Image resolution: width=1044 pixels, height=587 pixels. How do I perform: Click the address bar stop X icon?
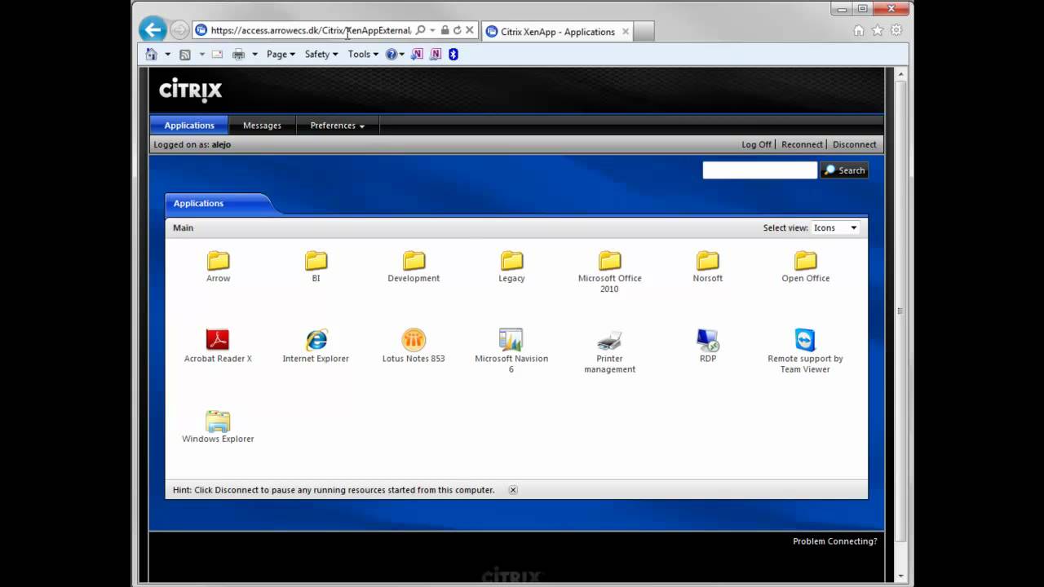pyautogui.click(x=470, y=30)
